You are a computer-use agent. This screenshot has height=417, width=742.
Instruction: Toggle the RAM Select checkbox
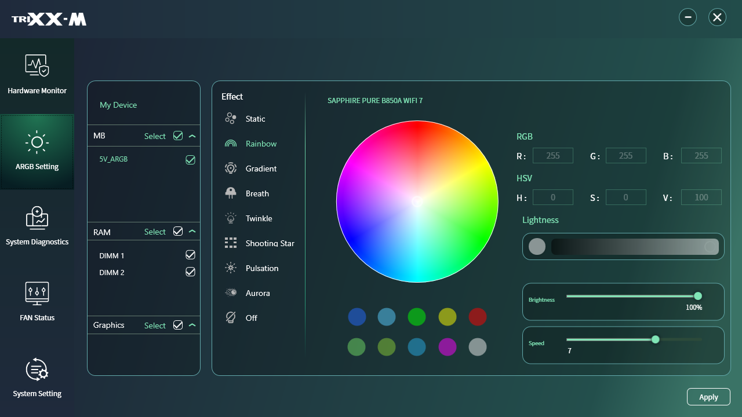coord(178,232)
